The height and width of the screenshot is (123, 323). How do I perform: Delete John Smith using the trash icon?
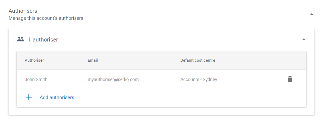(x=290, y=79)
